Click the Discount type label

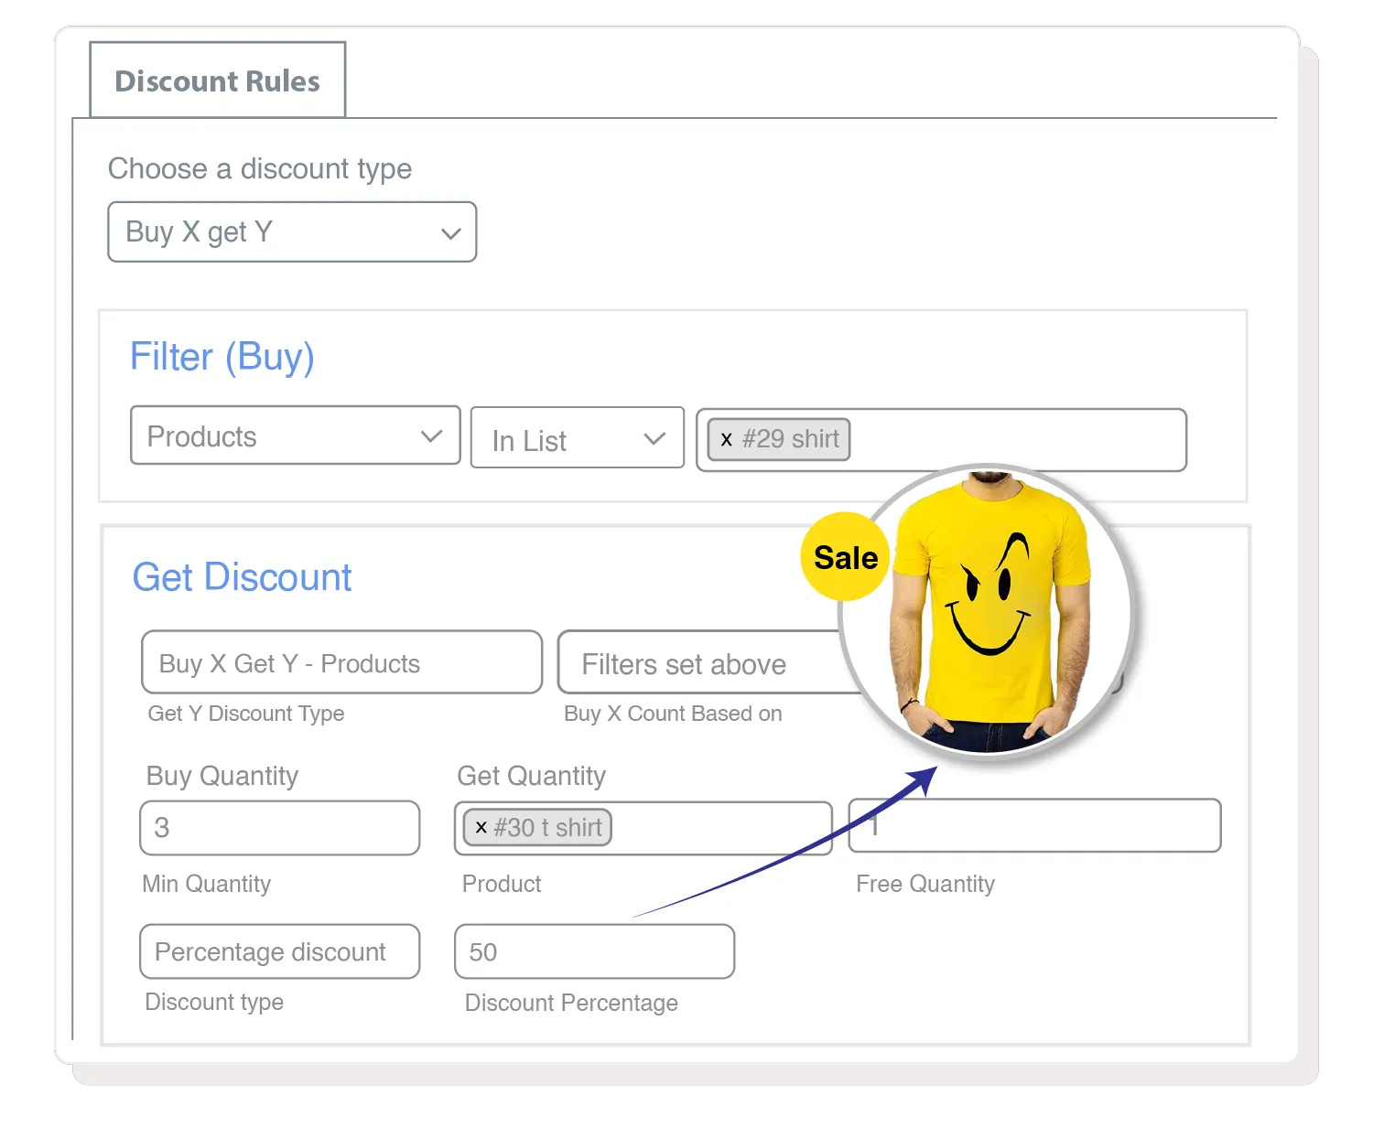pyautogui.click(x=214, y=1002)
